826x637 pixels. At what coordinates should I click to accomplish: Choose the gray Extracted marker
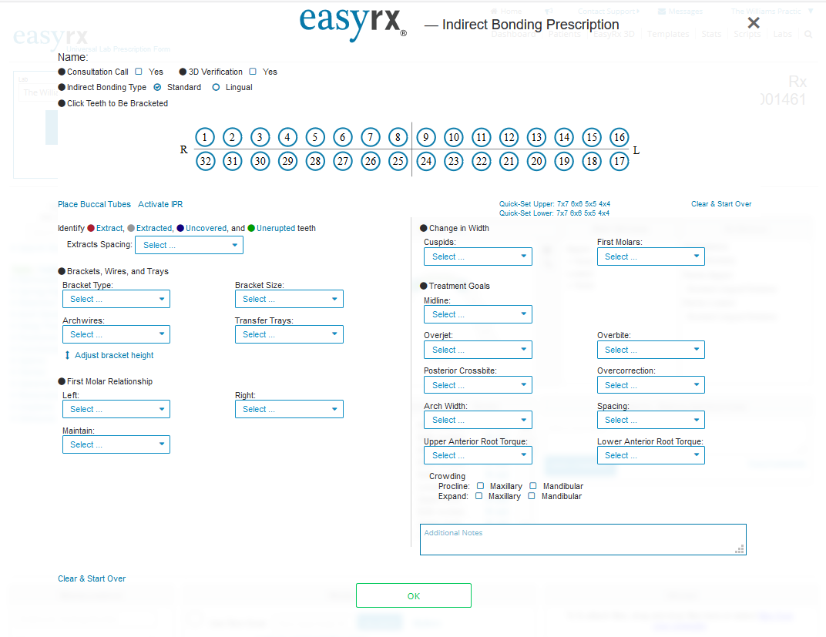point(131,228)
